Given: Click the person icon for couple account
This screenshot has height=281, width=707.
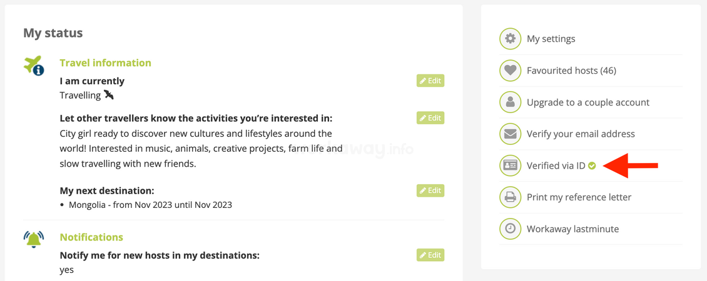Looking at the screenshot, I should tap(510, 102).
